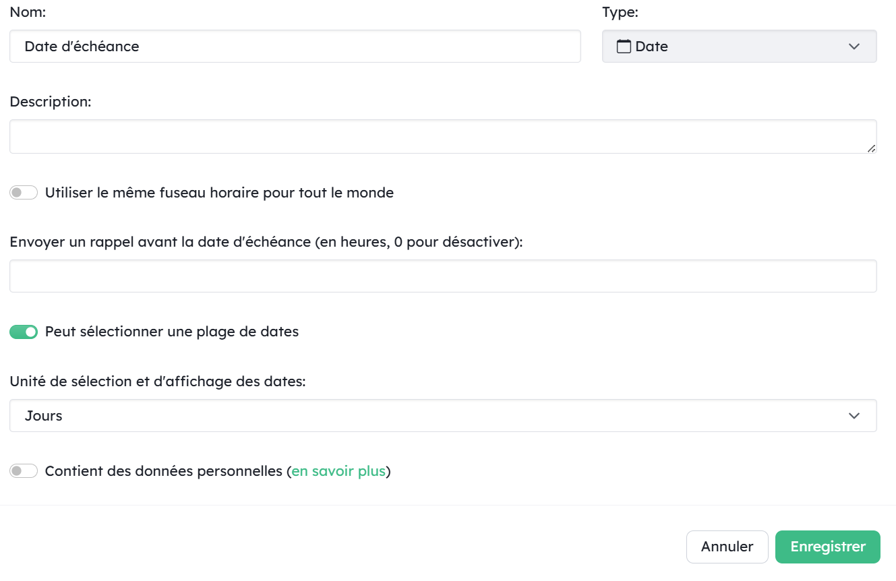The height and width of the screenshot is (581, 896).
Task: Disable the date range selection toggle
Action: coord(24,332)
